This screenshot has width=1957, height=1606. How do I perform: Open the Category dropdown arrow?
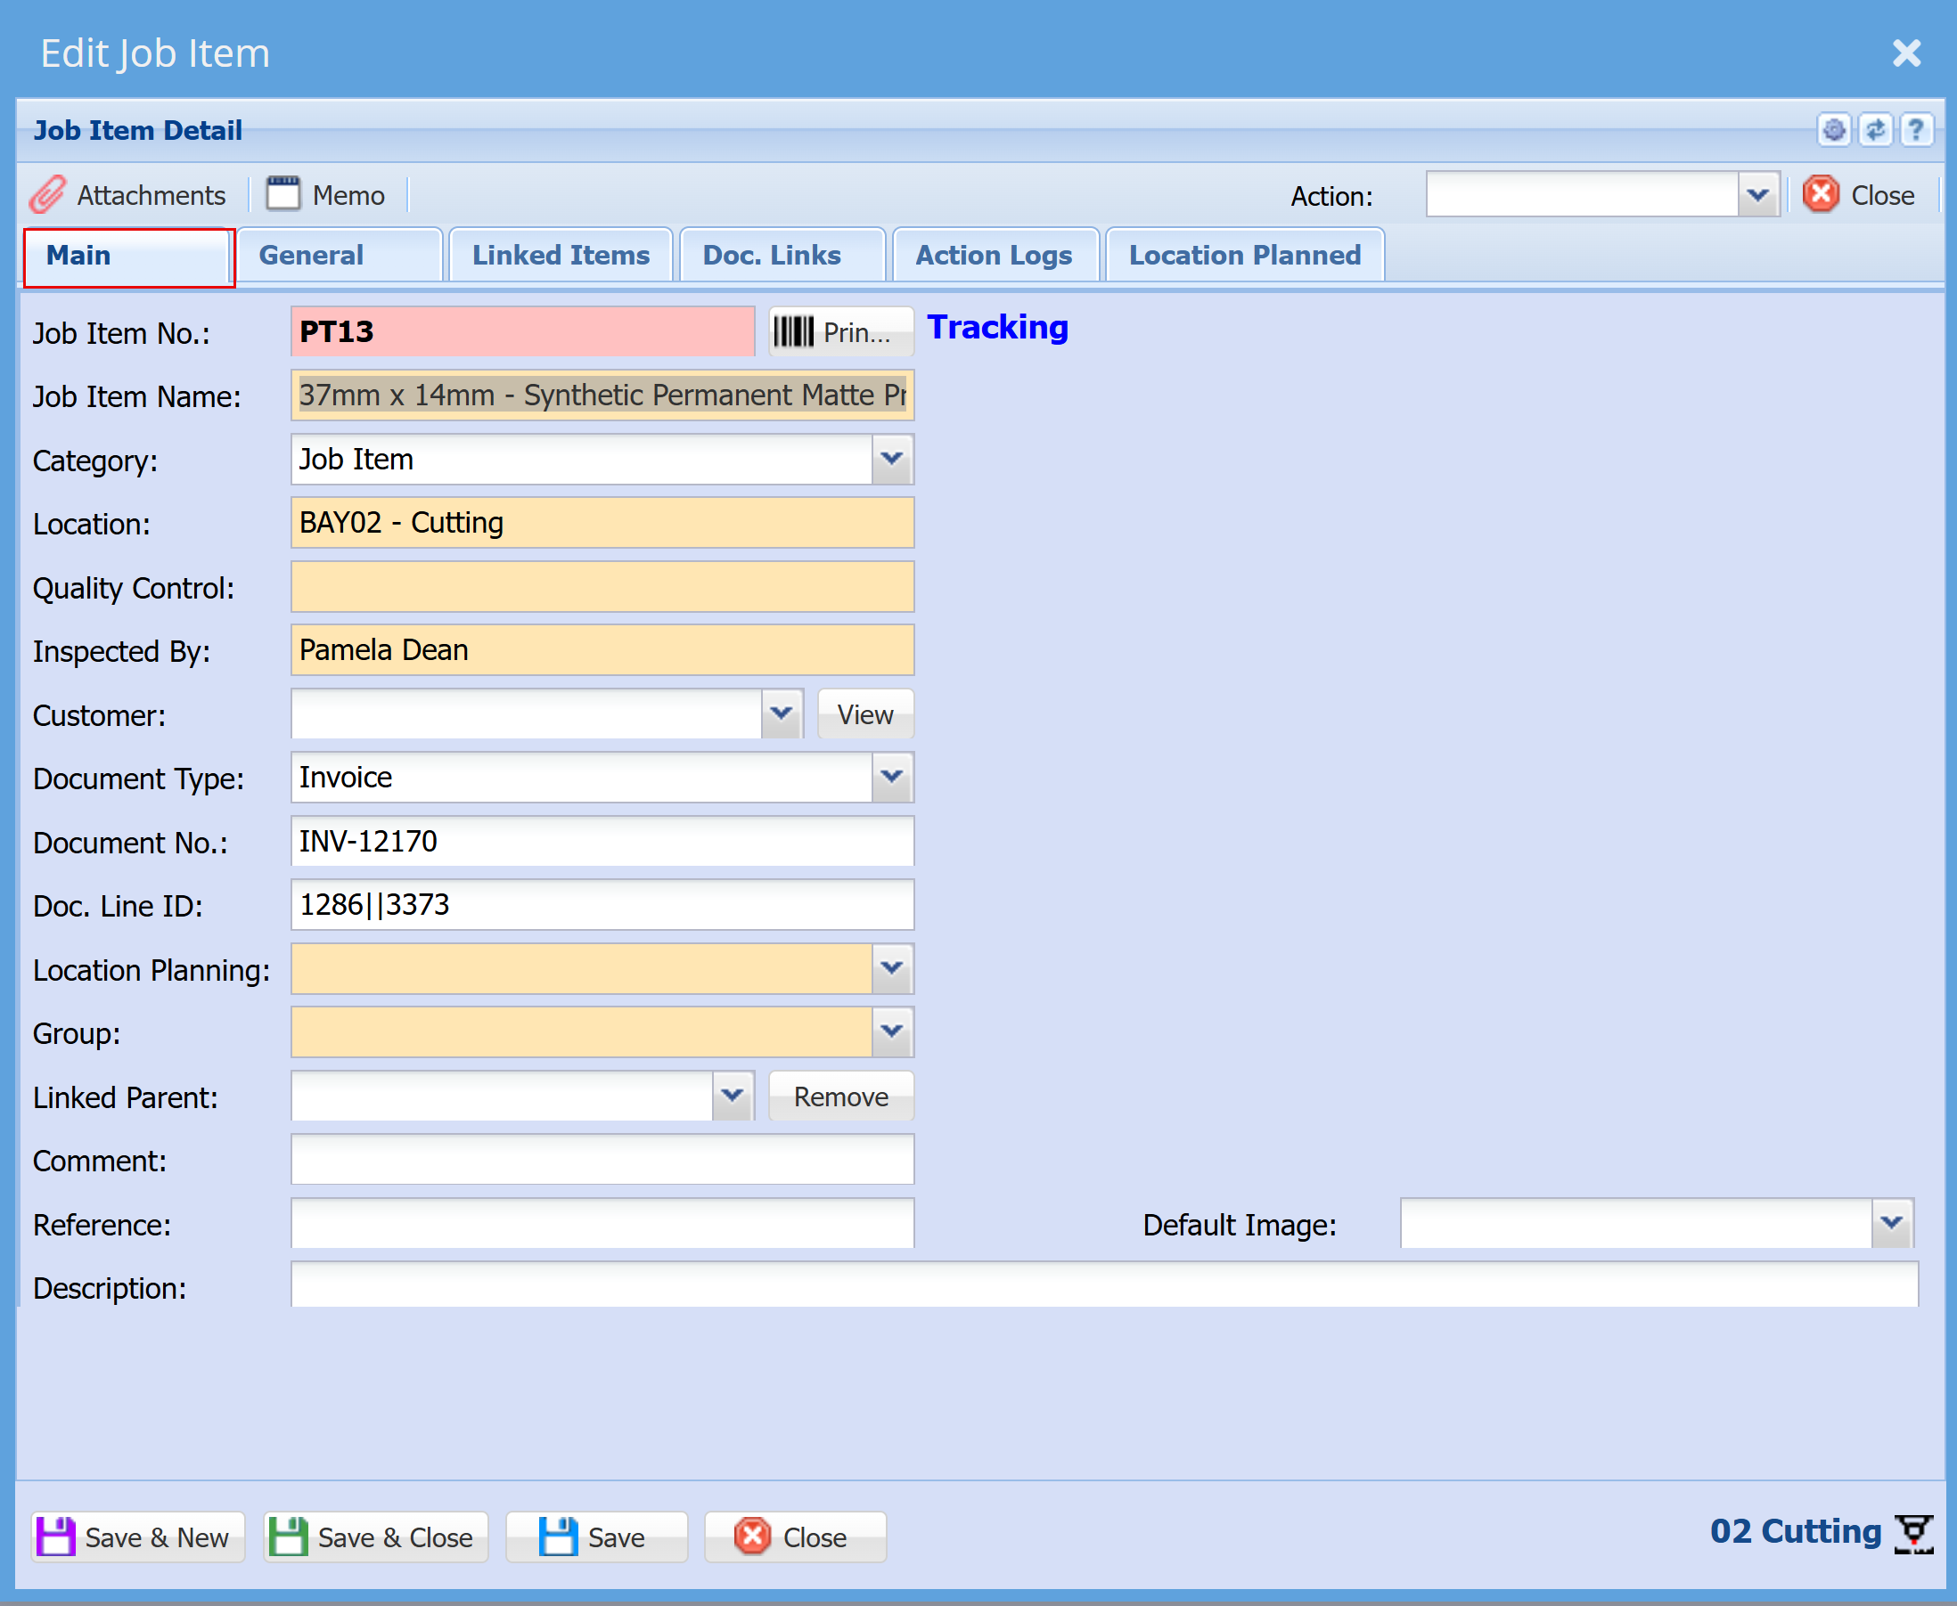[x=892, y=460]
